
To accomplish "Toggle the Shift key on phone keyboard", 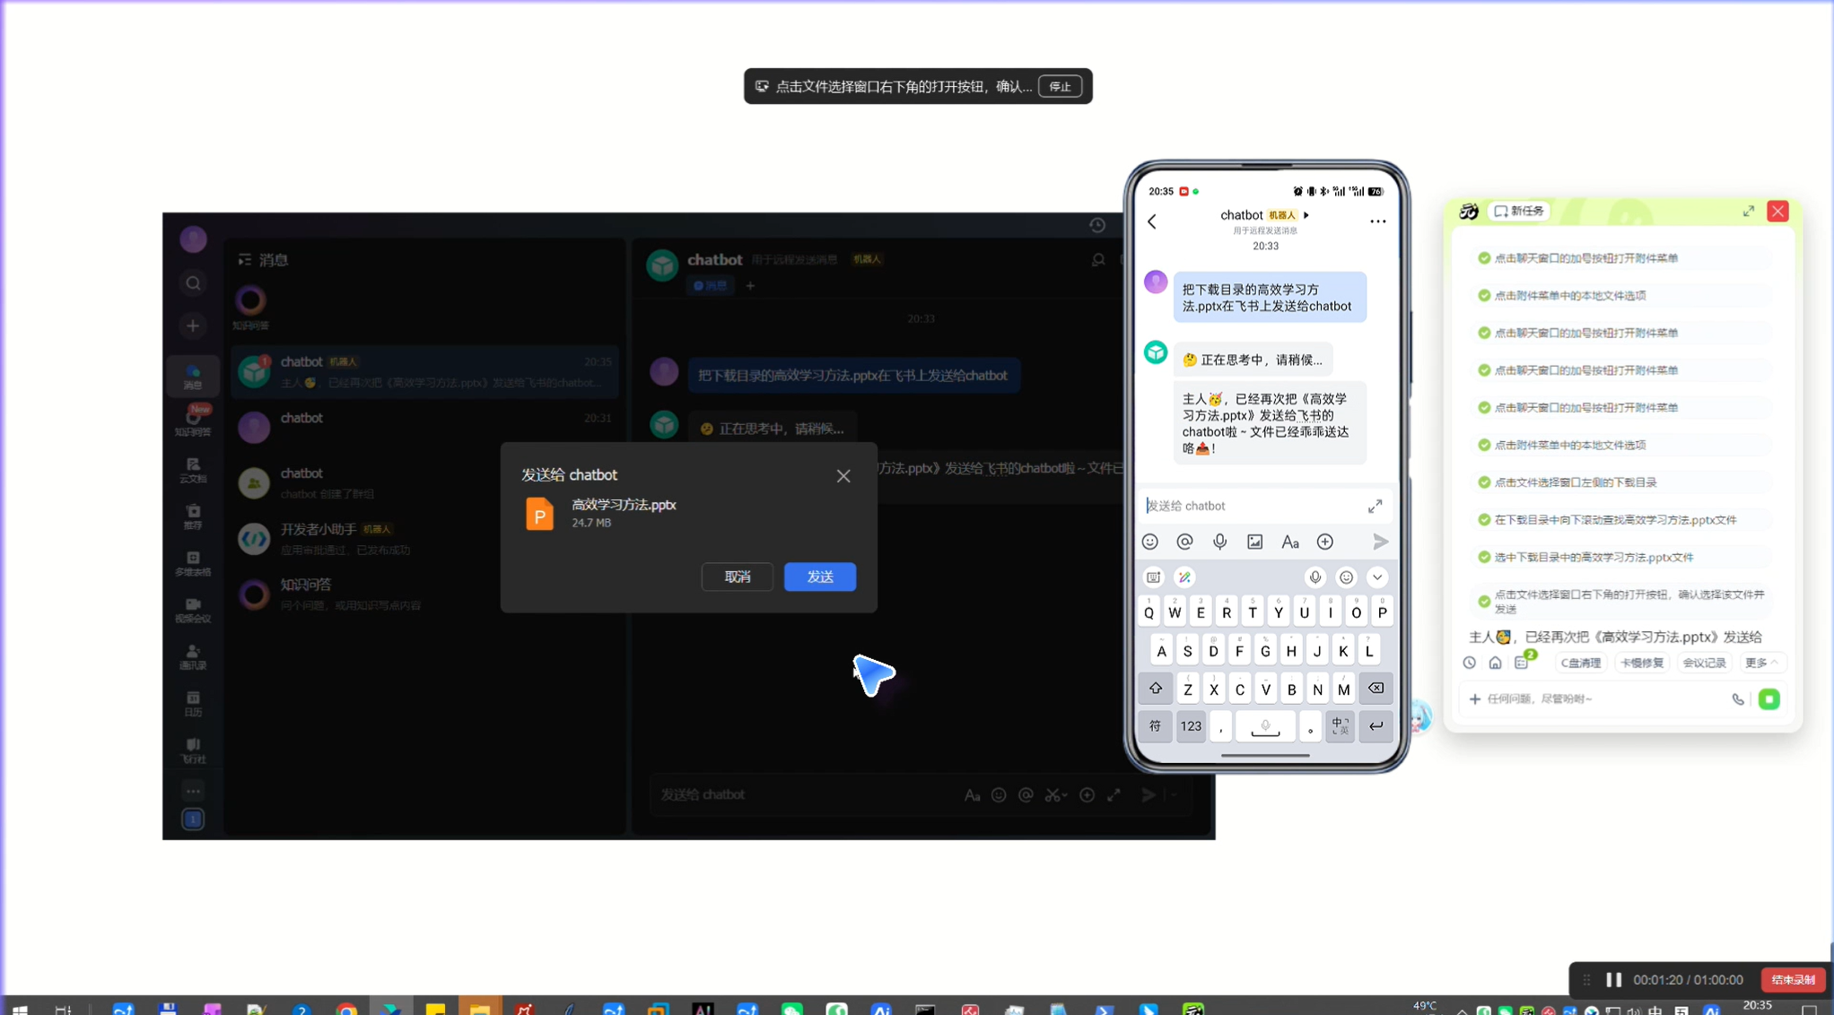I will [x=1155, y=689].
